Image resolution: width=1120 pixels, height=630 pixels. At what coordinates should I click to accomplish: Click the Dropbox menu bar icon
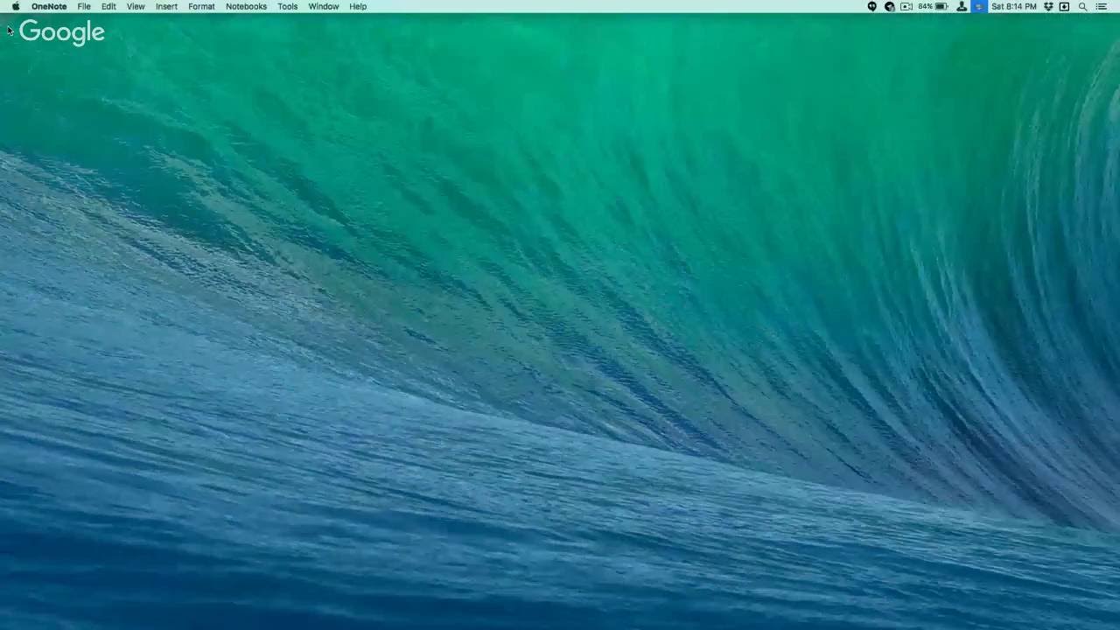coord(1048,6)
